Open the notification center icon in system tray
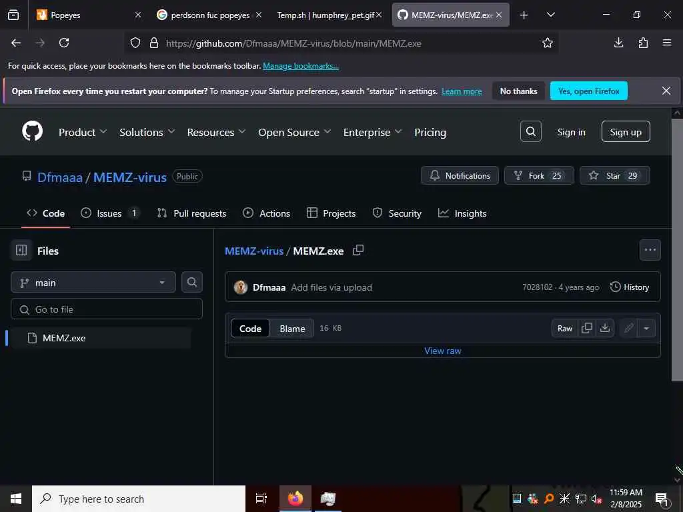 (x=661, y=499)
